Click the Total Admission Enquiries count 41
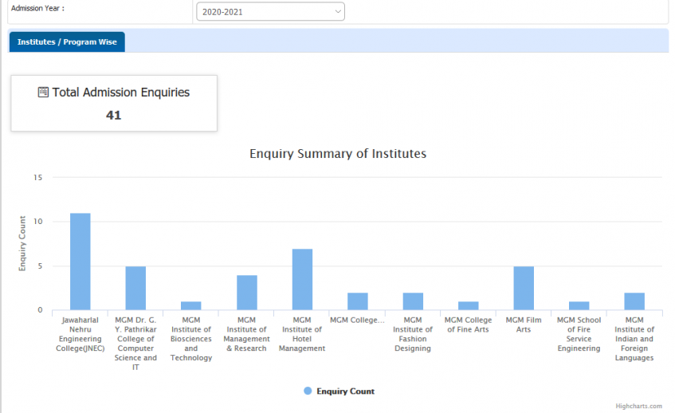 coord(114,116)
